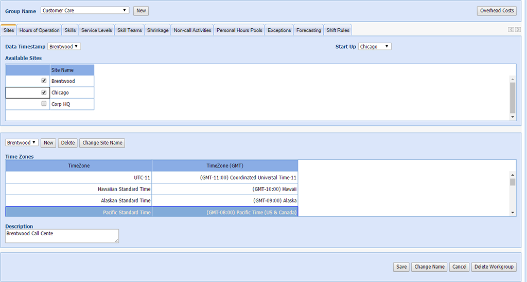Click the Change Site Name button

click(102, 143)
